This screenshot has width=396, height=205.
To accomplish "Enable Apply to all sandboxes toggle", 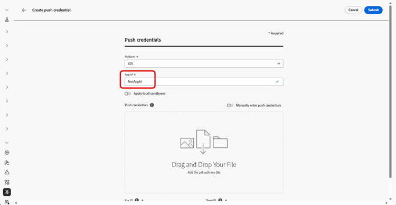I will [x=128, y=94].
